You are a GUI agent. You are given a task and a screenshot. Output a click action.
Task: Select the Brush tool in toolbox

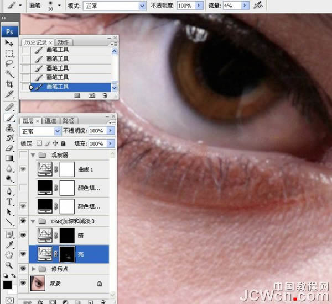[x=9, y=118]
